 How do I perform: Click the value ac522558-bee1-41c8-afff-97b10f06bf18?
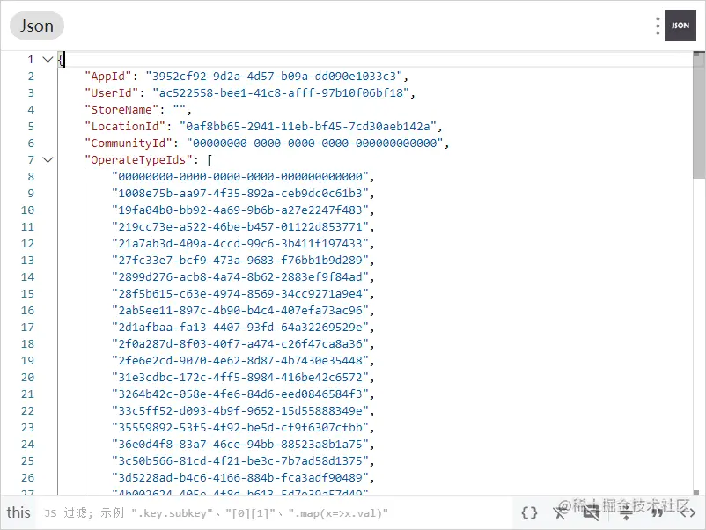[x=281, y=92]
